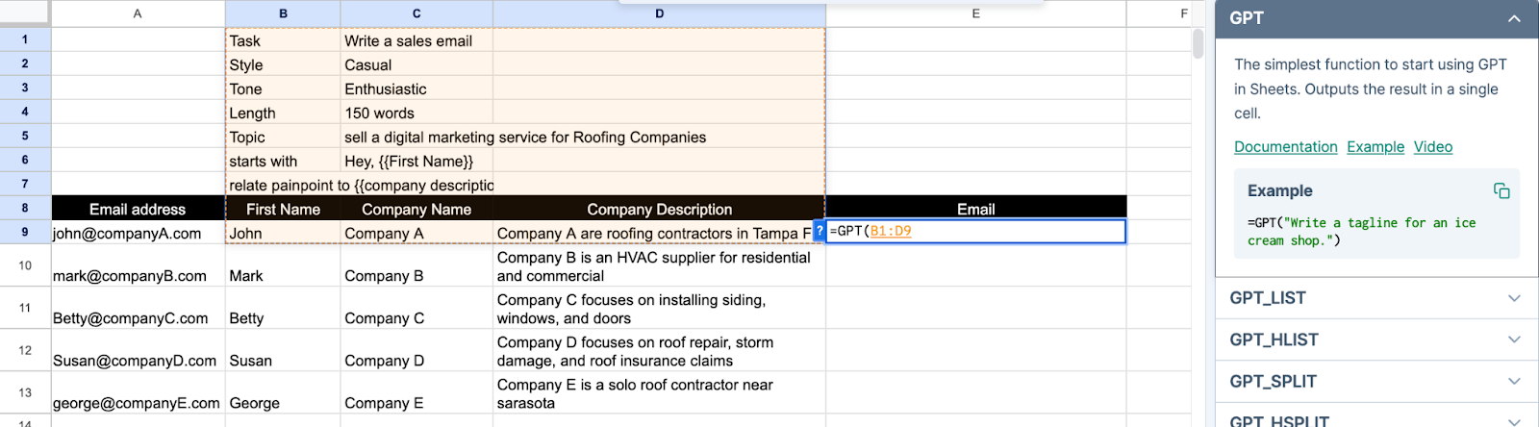Click the Company D roof repair description cell
Viewport: 1539px width, 427px height.
[x=659, y=350]
